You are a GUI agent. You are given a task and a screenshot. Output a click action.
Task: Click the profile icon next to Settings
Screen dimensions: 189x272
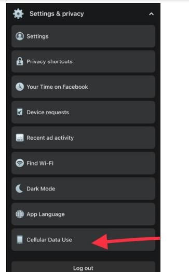tap(20, 36)
